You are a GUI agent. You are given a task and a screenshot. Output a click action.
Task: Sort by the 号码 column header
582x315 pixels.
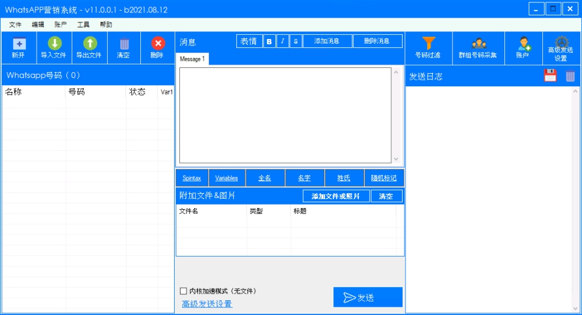coord(96,92)
